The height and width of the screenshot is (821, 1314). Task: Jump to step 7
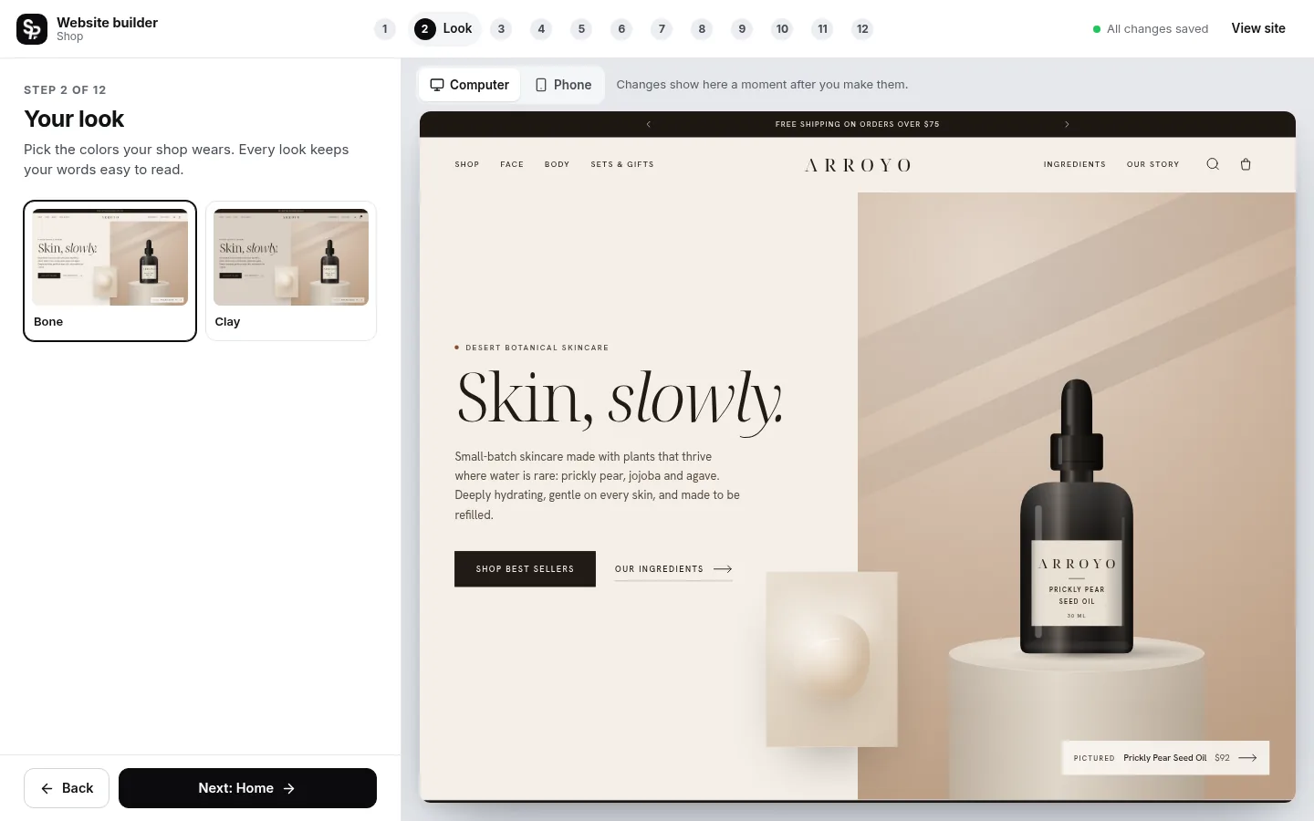[x=662, y=29]
